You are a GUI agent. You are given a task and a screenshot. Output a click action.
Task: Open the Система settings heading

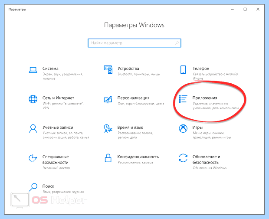[50, 69]
